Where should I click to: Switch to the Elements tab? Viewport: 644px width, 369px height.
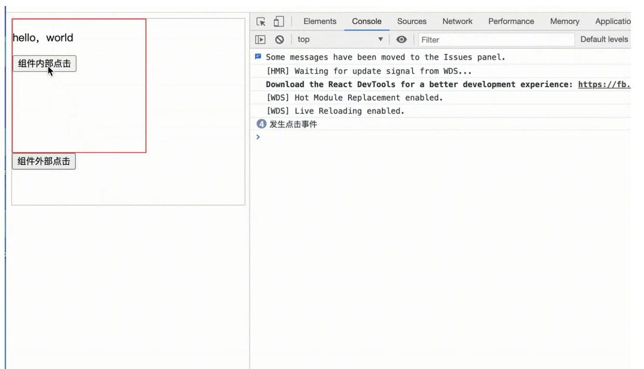pyautogui.click(x=320, y=21)
